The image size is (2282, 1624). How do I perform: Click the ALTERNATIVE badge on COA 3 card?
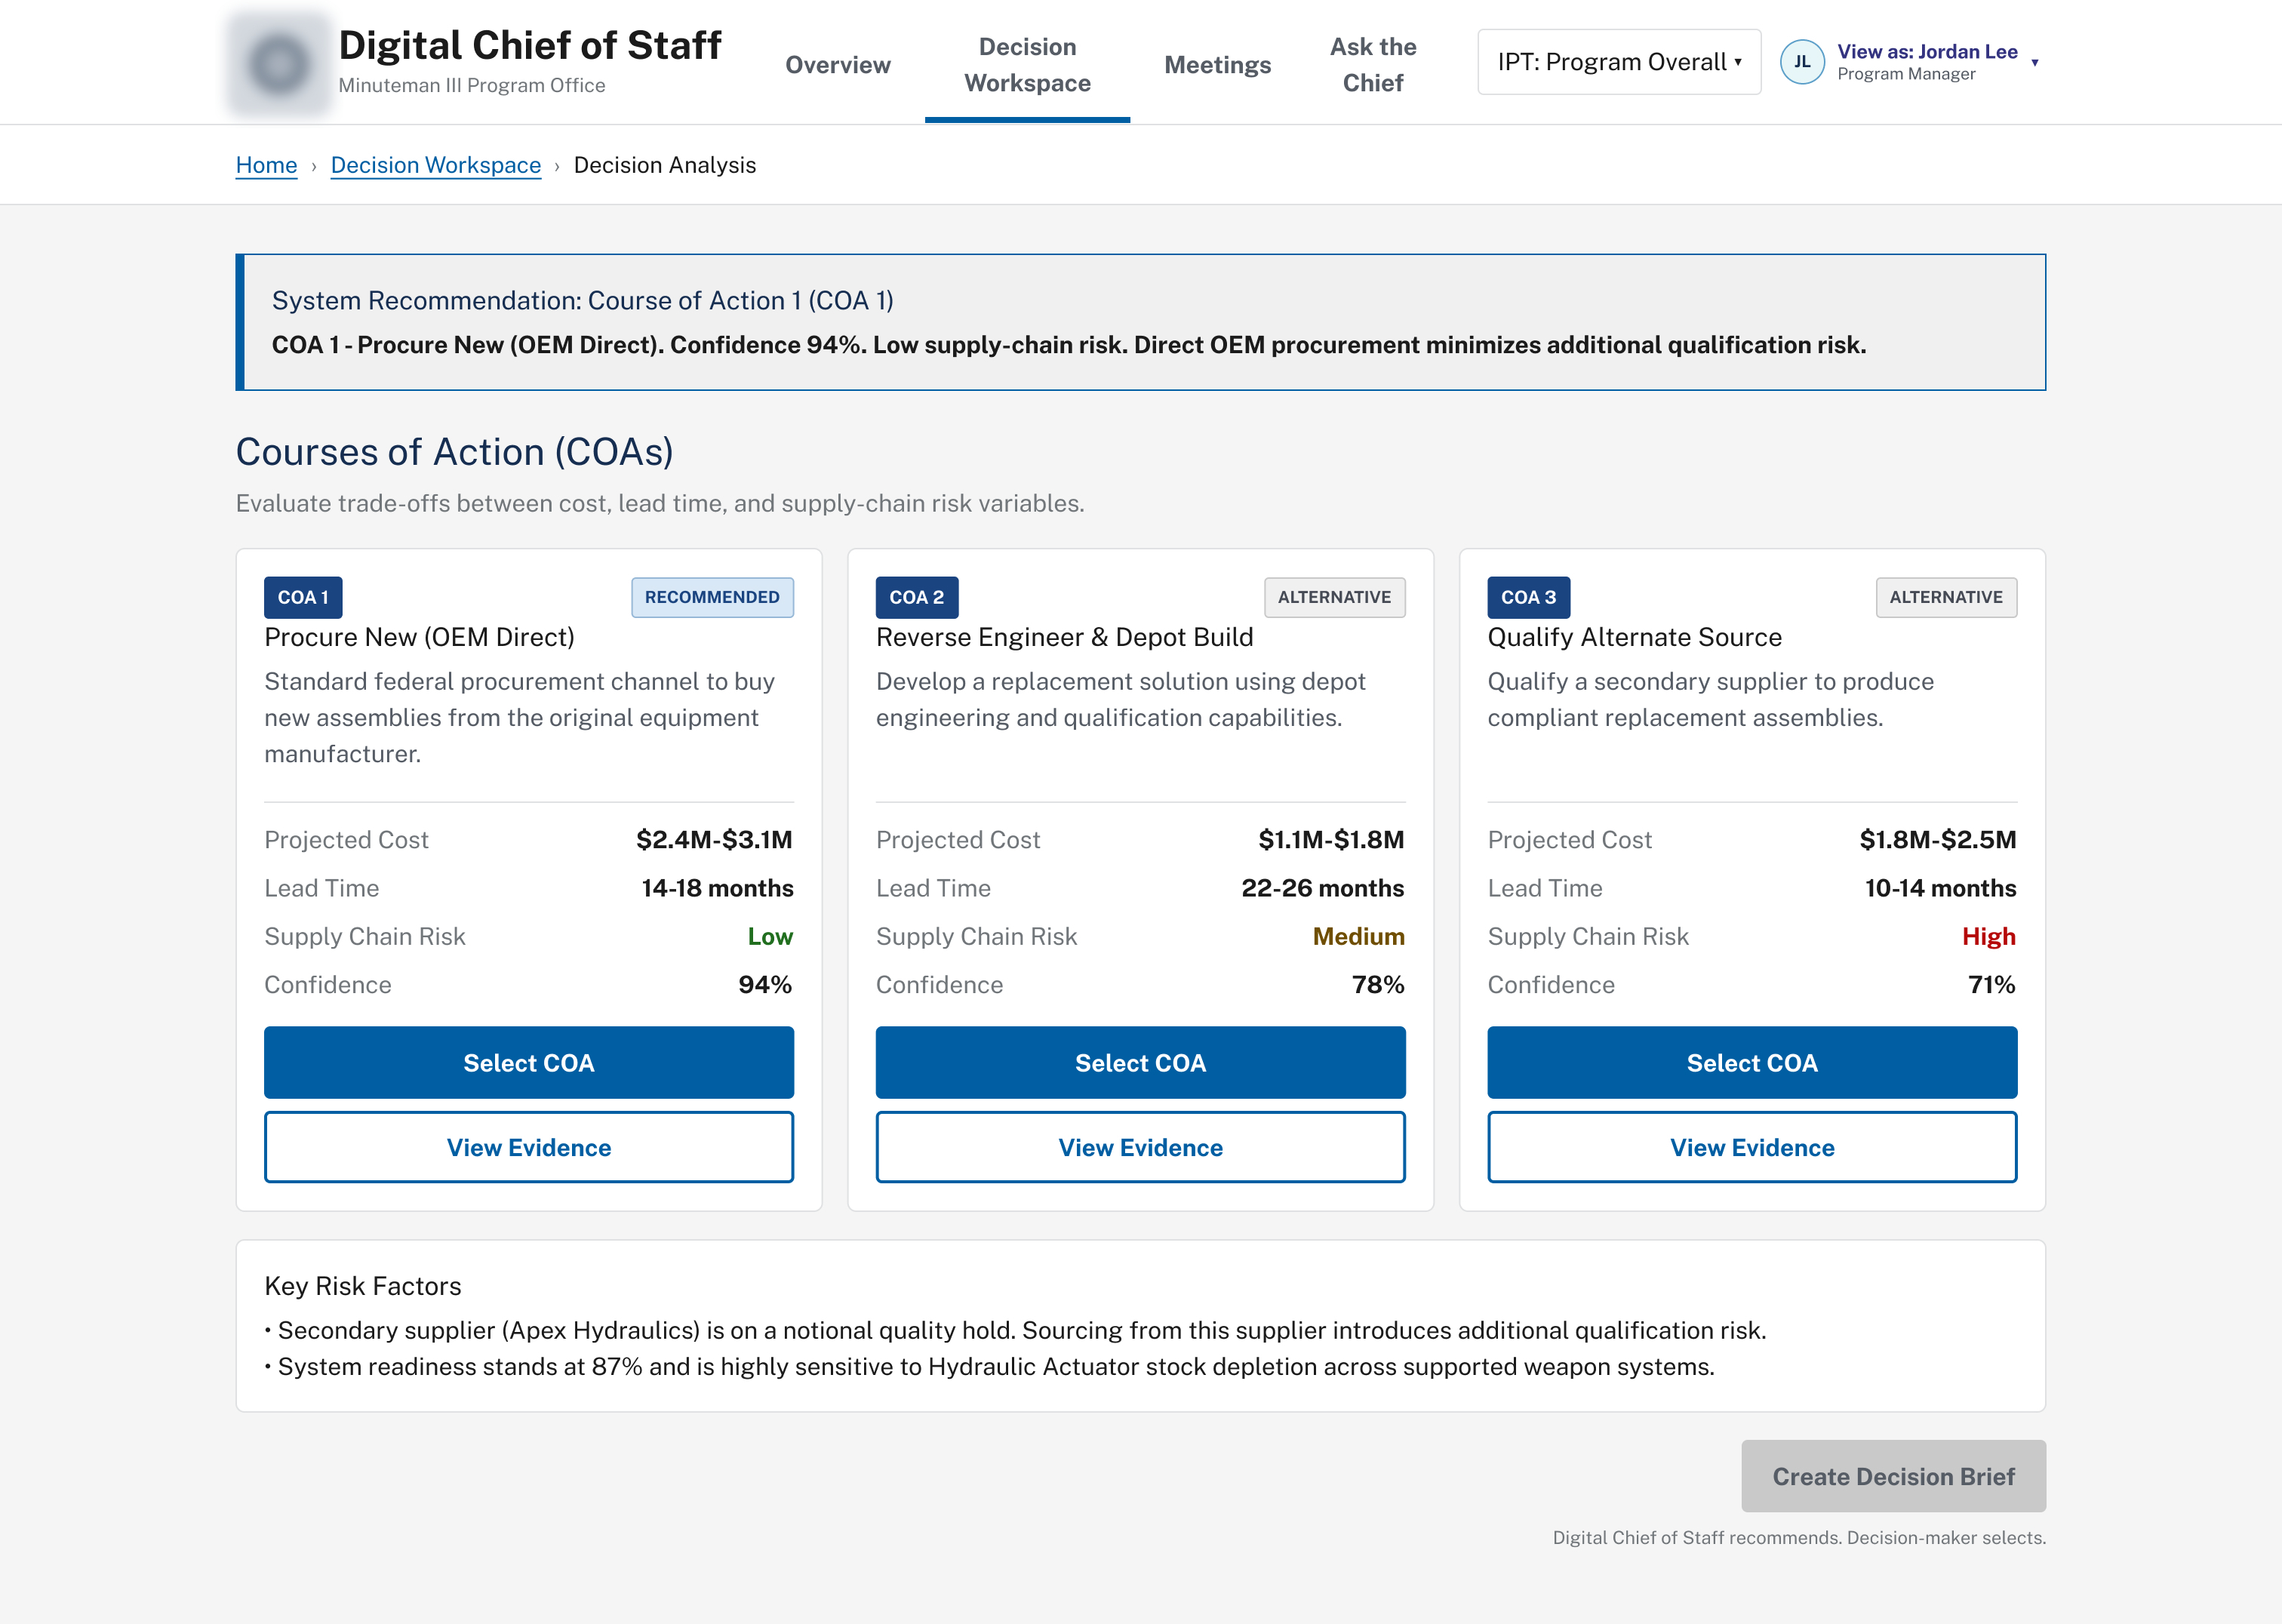pyautogui.click(x=1946, y=597)
